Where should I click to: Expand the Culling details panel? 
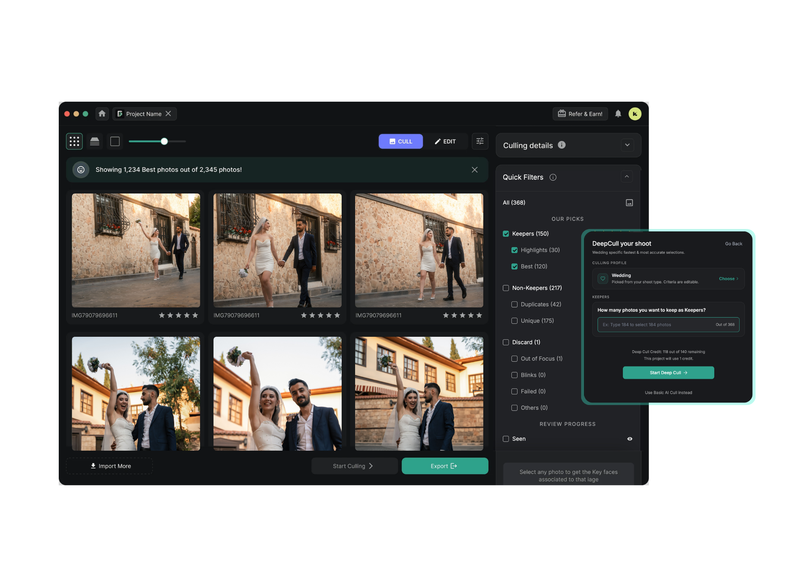coord(627,145)
